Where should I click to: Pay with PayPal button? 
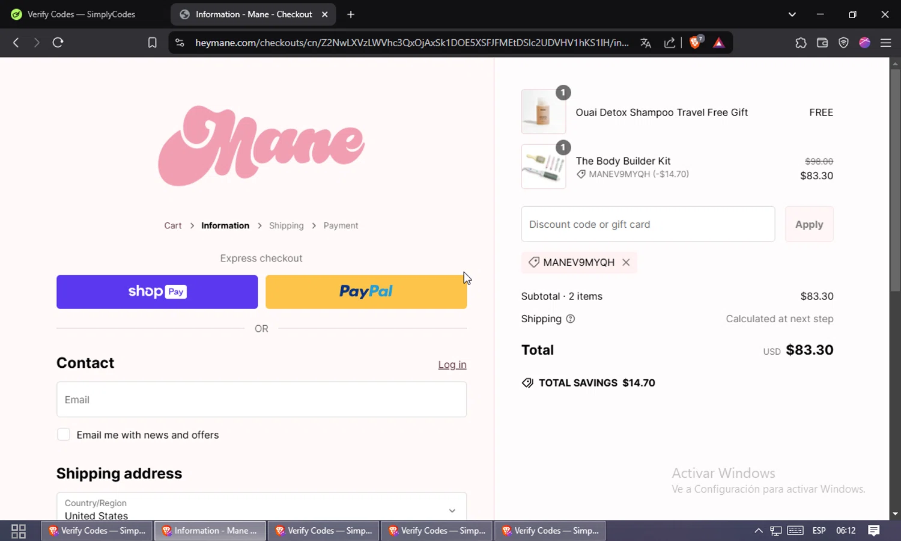(x=366, y=292)
